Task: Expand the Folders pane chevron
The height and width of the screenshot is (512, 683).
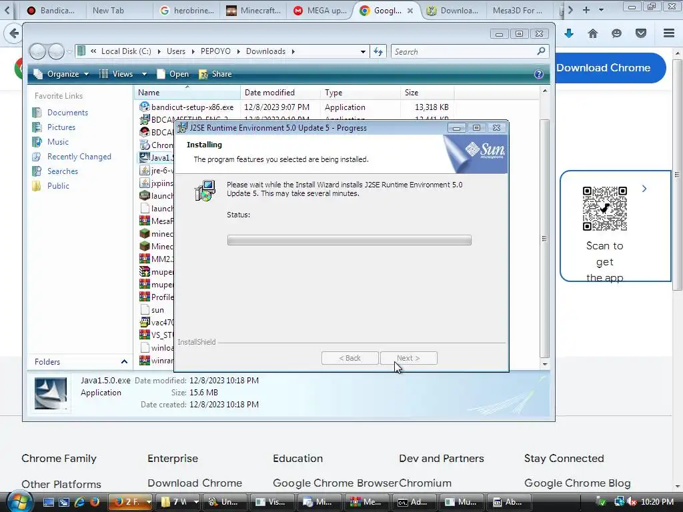Action: (x=124, y=362)
